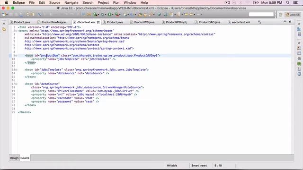
Task: Close the dbcontext.xml editor tab
Action: pyautogui.click(x=98, y=22)
